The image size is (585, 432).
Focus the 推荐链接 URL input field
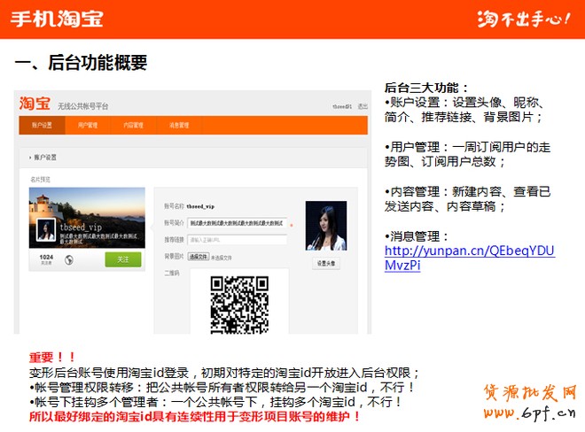click(x=236, y=239)
